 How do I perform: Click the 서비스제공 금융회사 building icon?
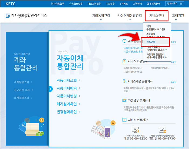124,81
